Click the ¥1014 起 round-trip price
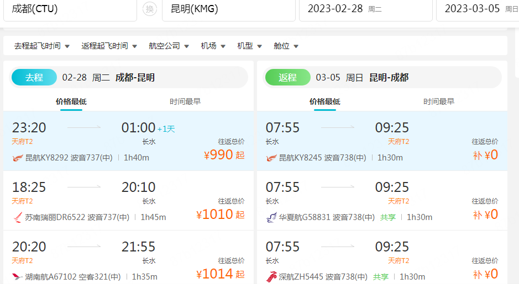 tap(220, 274)
